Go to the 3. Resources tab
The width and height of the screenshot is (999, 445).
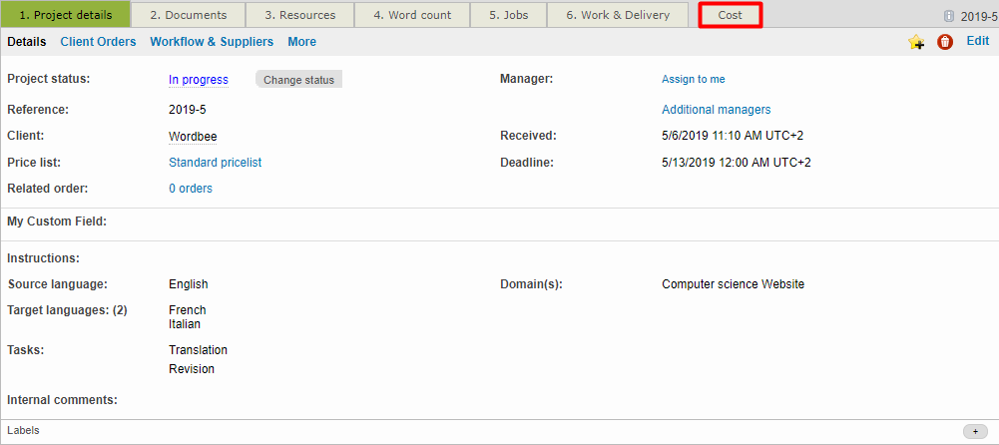(x=300, y=15)
